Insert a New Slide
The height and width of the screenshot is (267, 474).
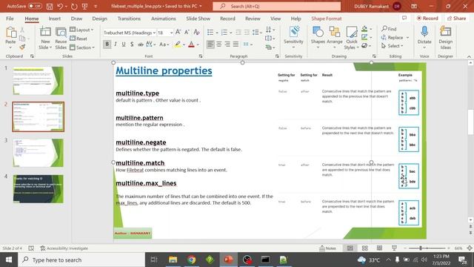click(45, 39)
